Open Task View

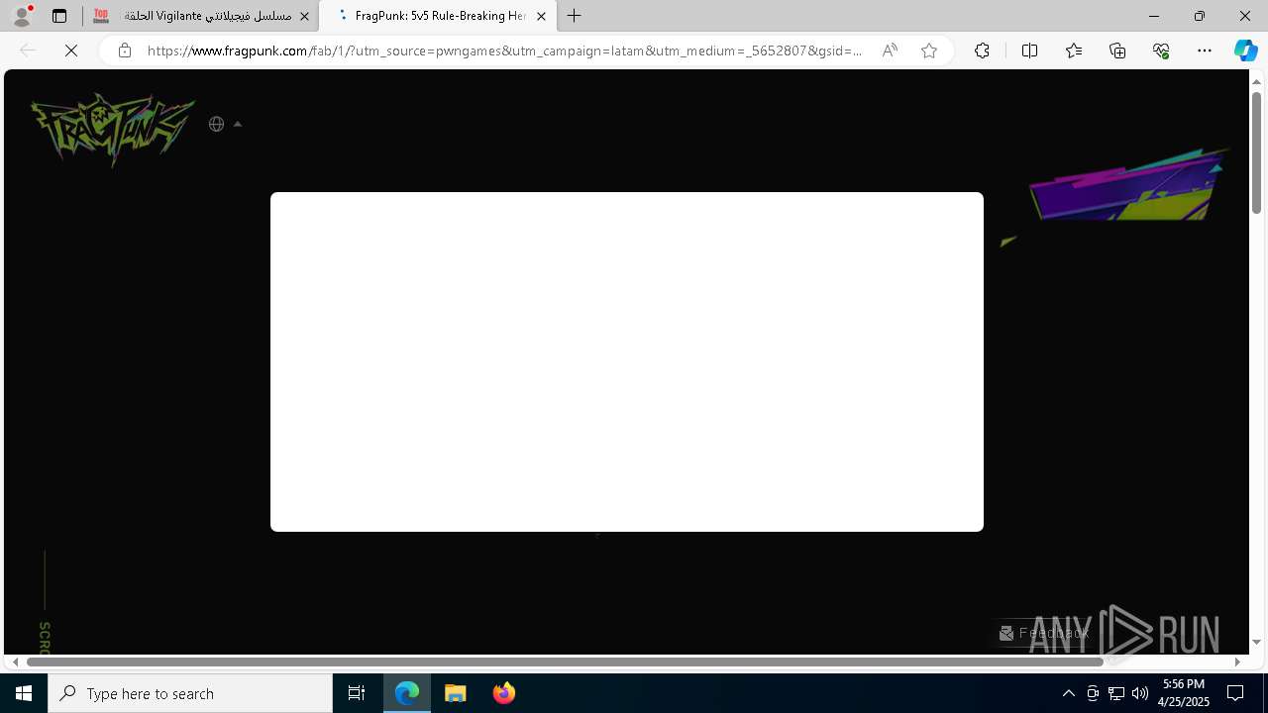tap(357, 693)
